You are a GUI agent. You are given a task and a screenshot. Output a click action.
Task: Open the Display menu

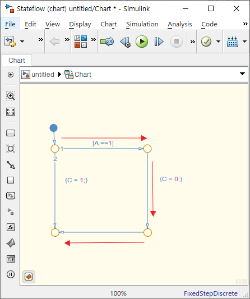[x=80, y=24]
